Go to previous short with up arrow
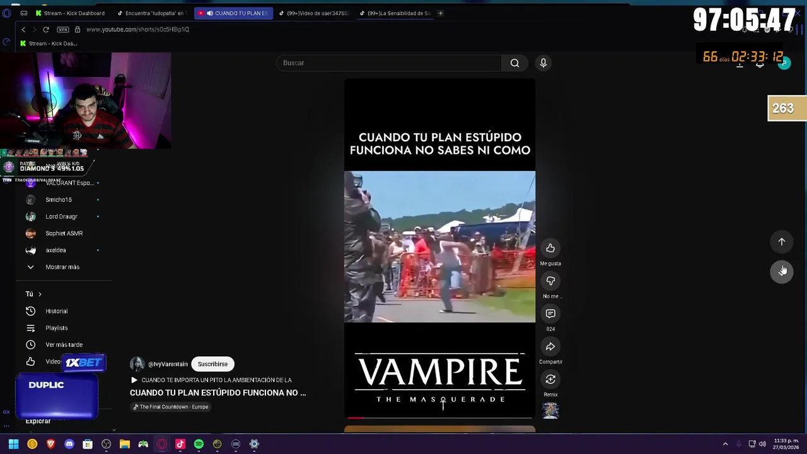Viewport: 807px width, 454px height. click(782, 242)
